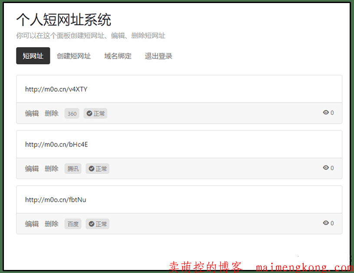Edit the fbtNu short URL entry
Screen dimensions: 354x273
point(32,224)
